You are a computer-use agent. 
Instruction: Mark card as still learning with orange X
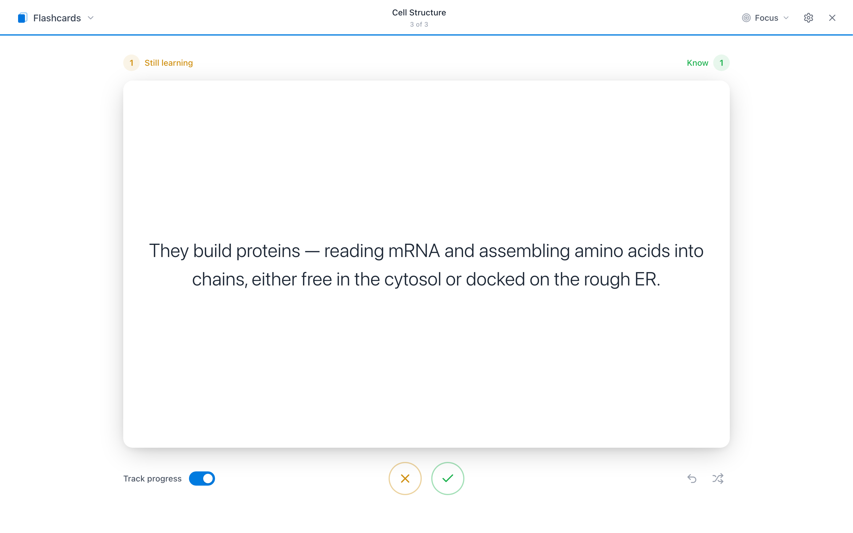(x=405, y=478)
